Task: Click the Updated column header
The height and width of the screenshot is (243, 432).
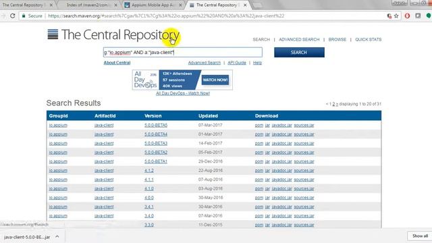Action: coord(208,116)
